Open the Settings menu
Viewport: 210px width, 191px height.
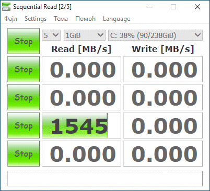pyautogui.click(x=36, y=19)
